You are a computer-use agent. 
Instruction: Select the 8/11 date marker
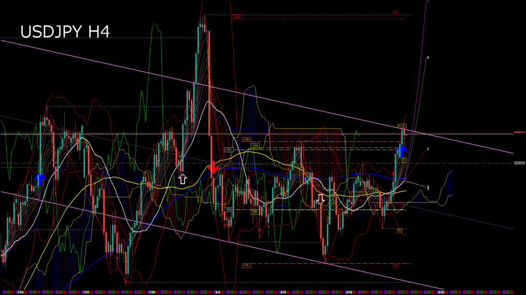(283, 292)
